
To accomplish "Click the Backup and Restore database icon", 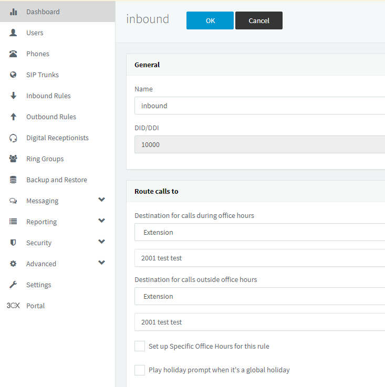I will pyautogui.click(x=13, y=180).
